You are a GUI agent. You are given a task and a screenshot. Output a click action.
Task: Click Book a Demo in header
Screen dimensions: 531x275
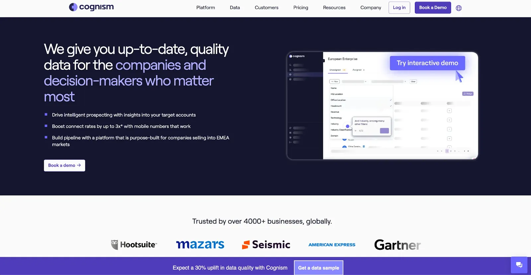click(433, 8)
